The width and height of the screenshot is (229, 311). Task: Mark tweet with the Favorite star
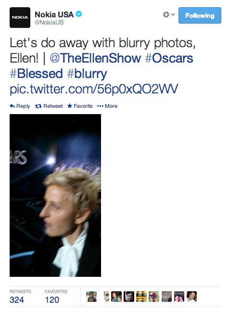pyautogui.click(x=70, y=106)
